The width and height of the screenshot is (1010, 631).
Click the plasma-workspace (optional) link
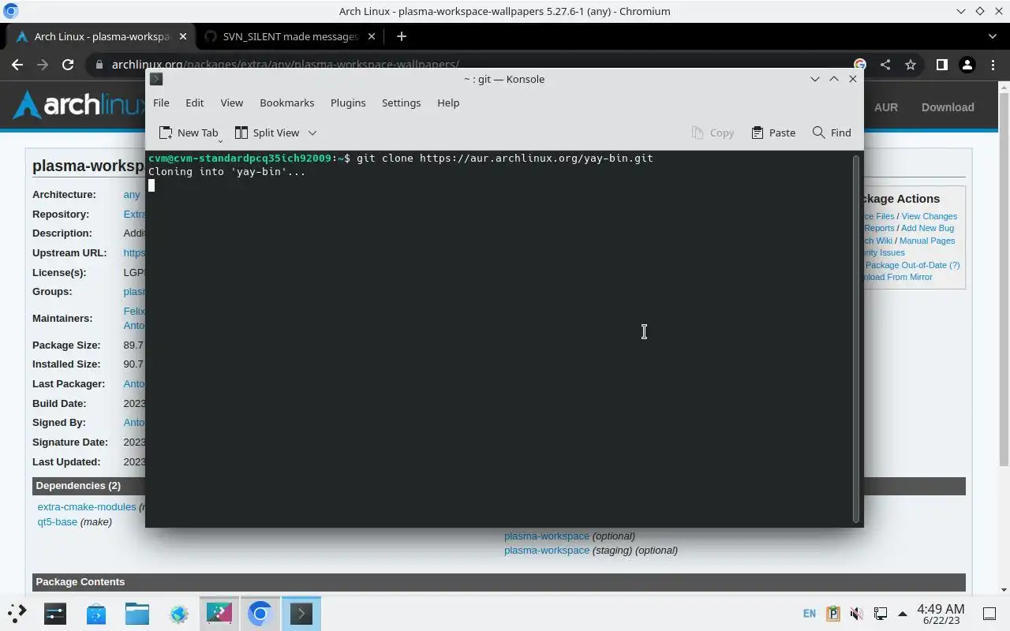[547, 536]
